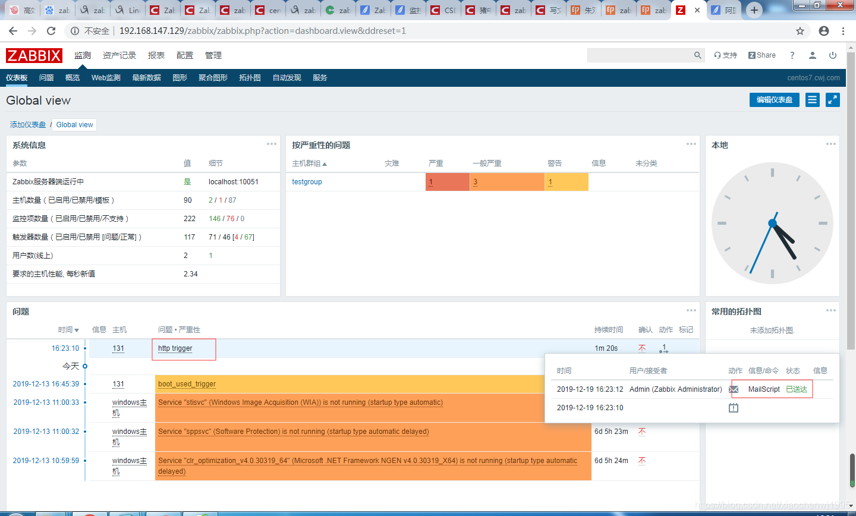The image size is (856, 516).
Task: Toggle fullscreen kiosk mode icon
Action: pyautogui.click(x=833, y=100)
